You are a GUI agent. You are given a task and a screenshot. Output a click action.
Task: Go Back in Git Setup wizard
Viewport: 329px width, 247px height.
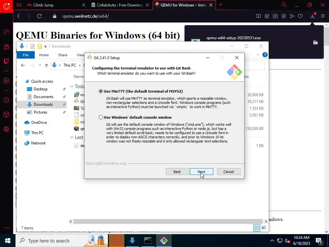(x=177, y=172)
